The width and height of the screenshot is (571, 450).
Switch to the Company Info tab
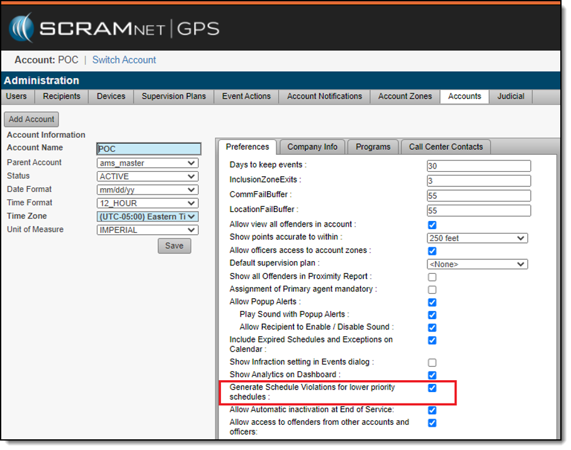[x=312, y=147]
